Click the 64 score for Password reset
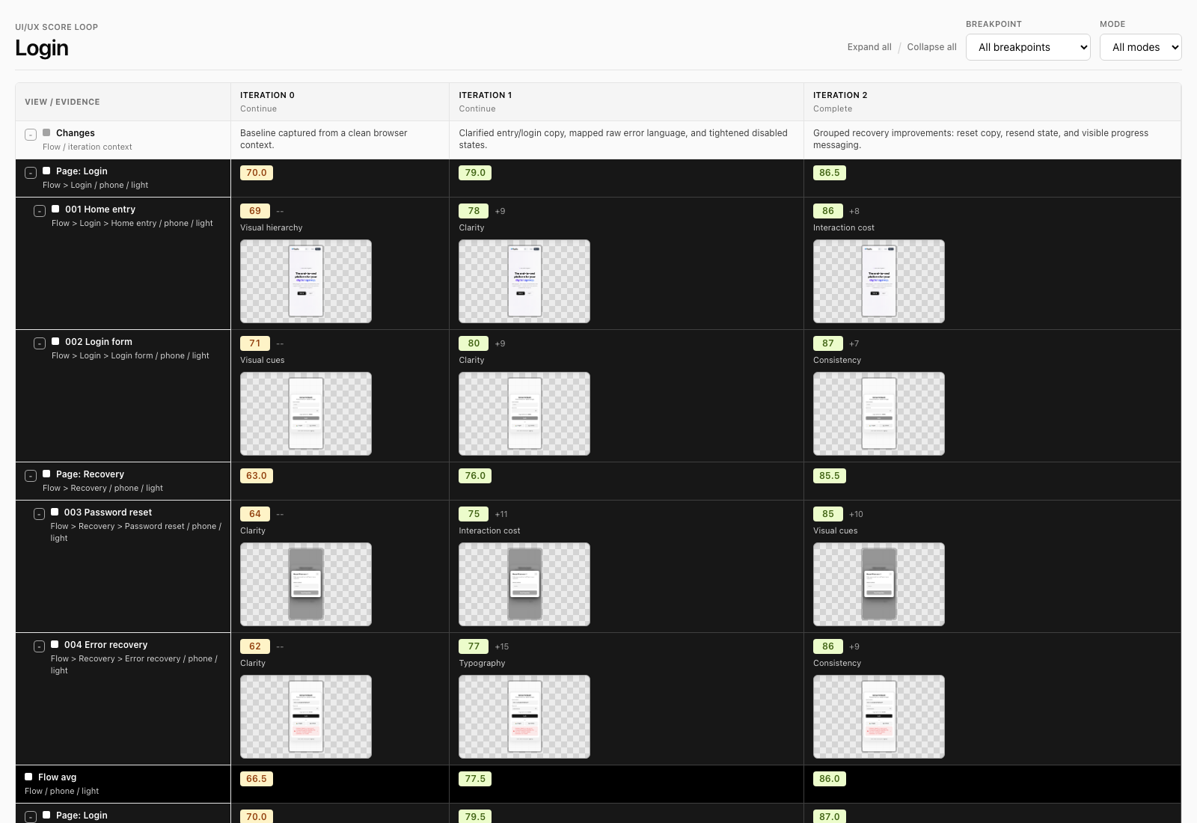The height and width of the screenshot is (823, 1197). pyautogui.click(x=255, y=514)
